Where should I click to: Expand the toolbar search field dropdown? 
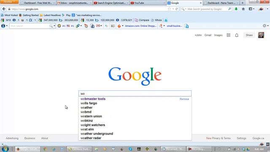click(54, 26)
